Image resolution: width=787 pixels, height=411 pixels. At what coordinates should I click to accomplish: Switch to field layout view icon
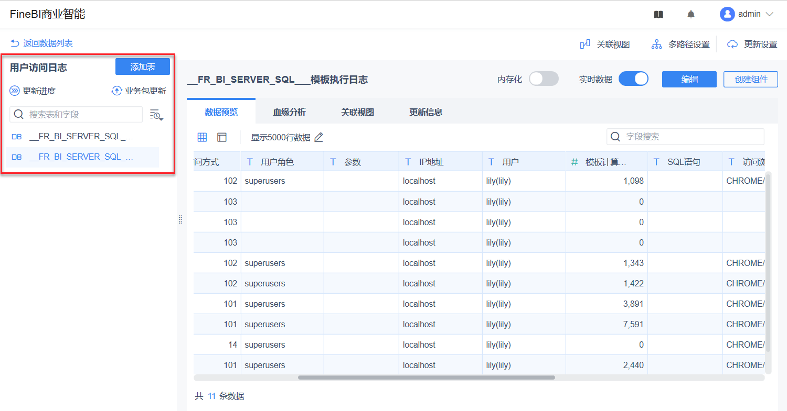point(222,137)
